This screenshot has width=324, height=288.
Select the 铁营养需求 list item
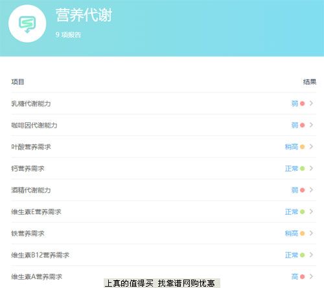point(163,233)
